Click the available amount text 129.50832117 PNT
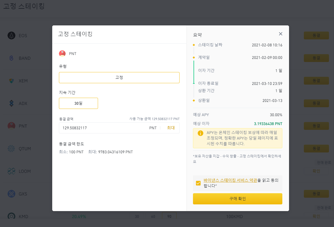334x227 pixels. pyautogui.click(x=166, y=119)
